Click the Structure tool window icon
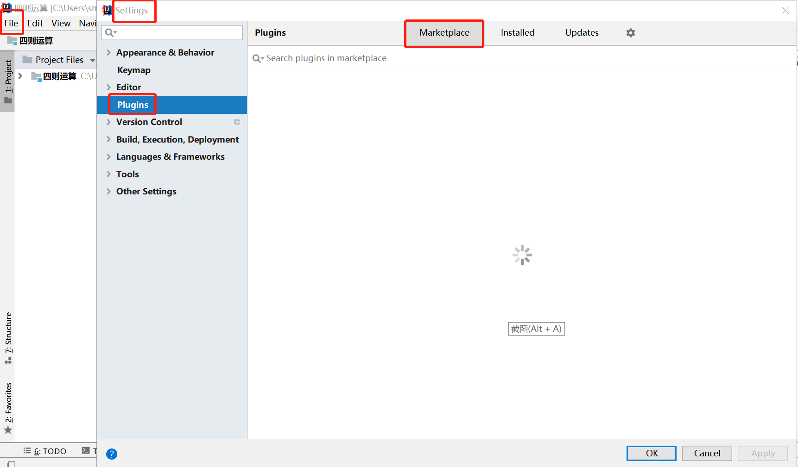This screenshot has width=798, height=467. [8, 360]
